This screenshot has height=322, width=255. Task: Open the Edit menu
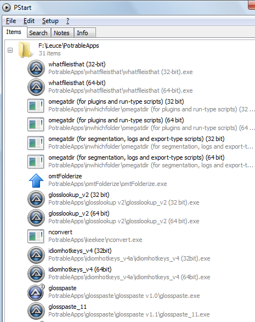click(29, 21)
